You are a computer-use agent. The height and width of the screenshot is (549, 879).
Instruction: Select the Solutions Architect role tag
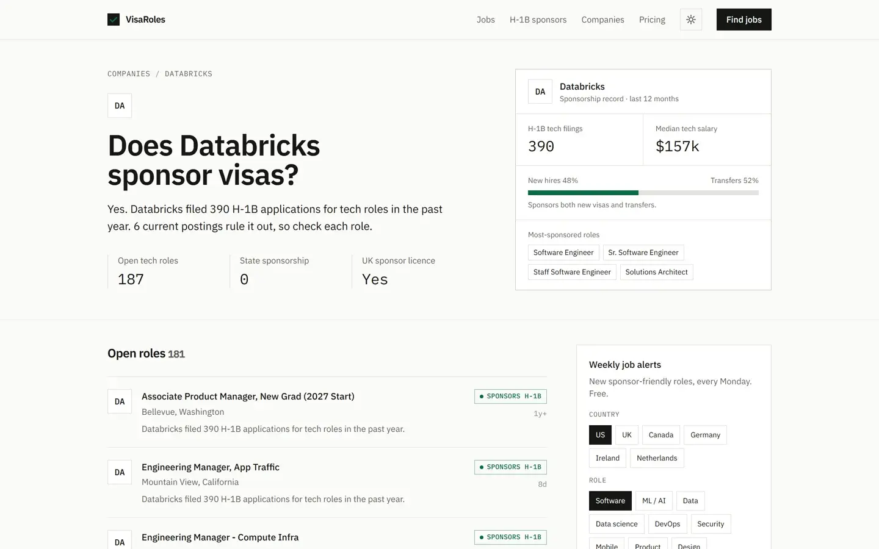point(657,272)
